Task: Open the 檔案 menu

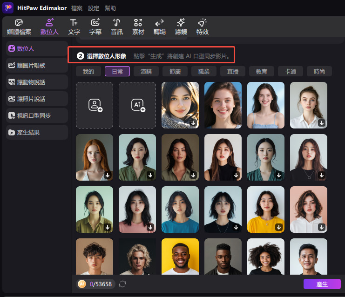Action: coord(77,8)
